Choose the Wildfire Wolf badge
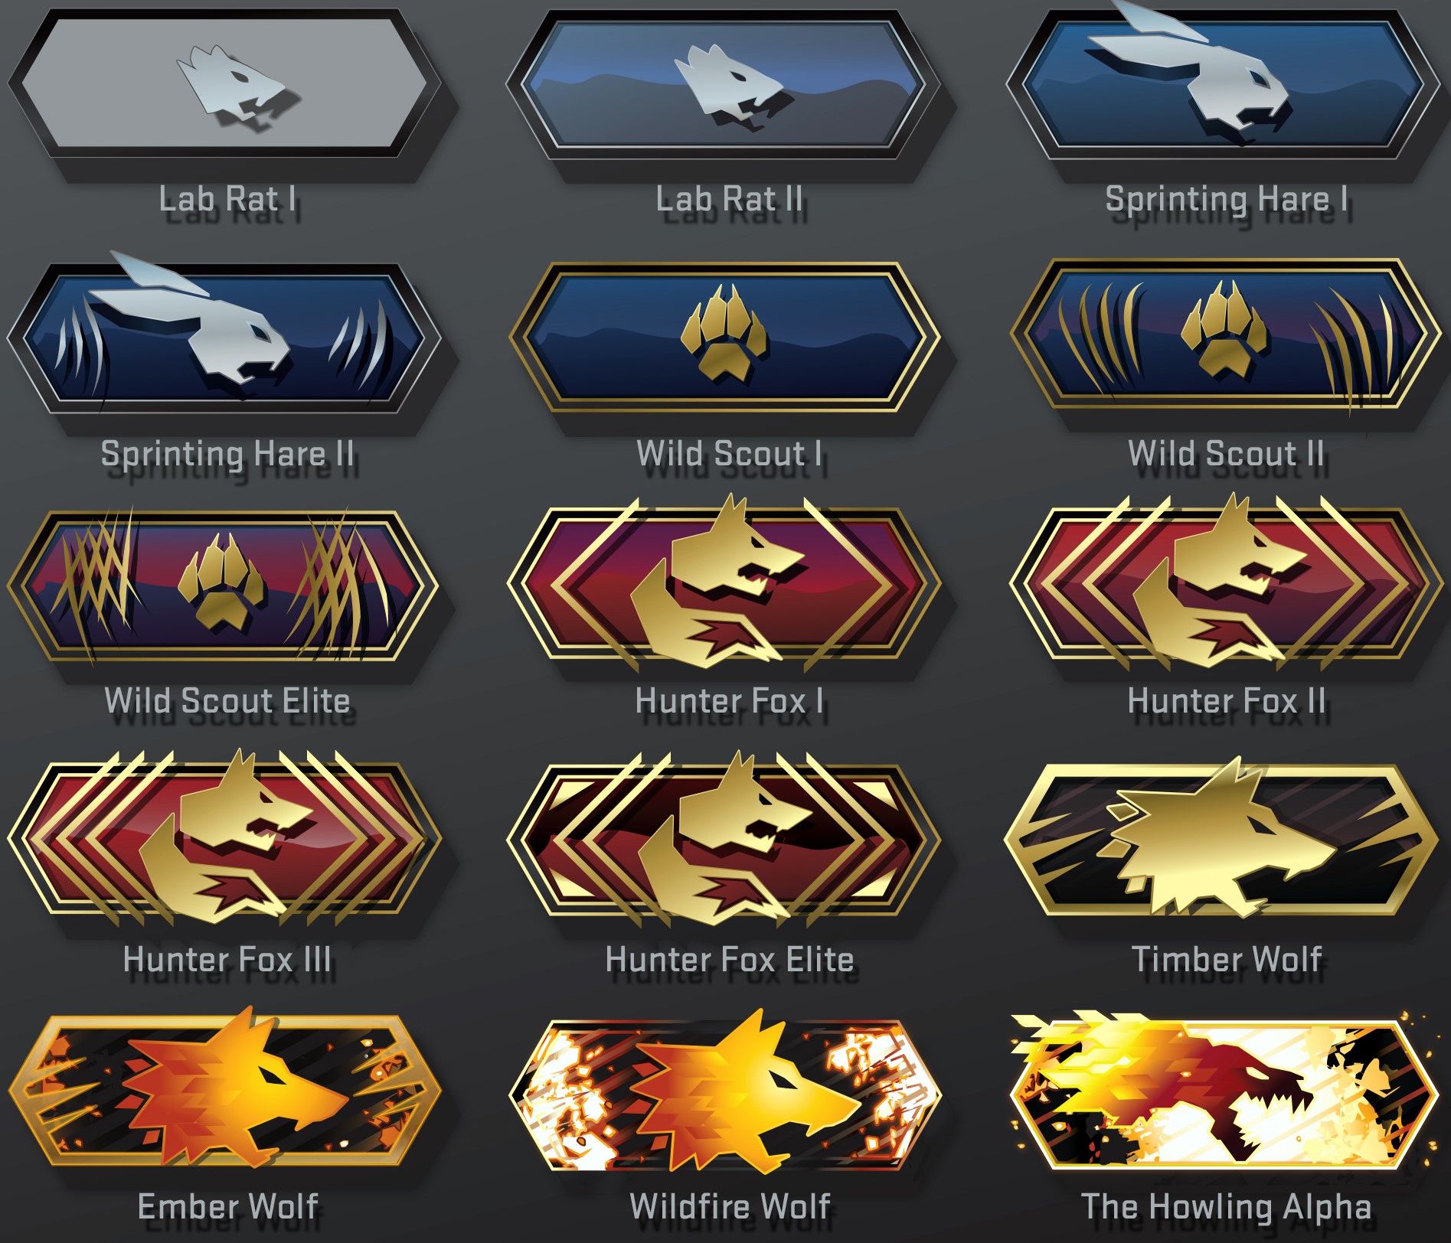This screenshot has height=1243, width=1451. coord(724,1091)
